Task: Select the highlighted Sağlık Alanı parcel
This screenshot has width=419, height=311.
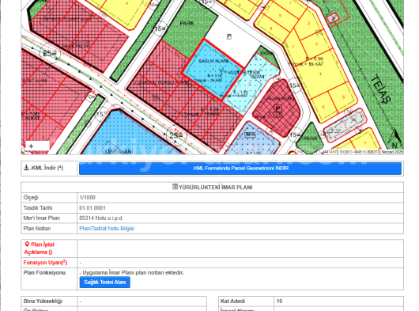Action: (x=213, y=70)
